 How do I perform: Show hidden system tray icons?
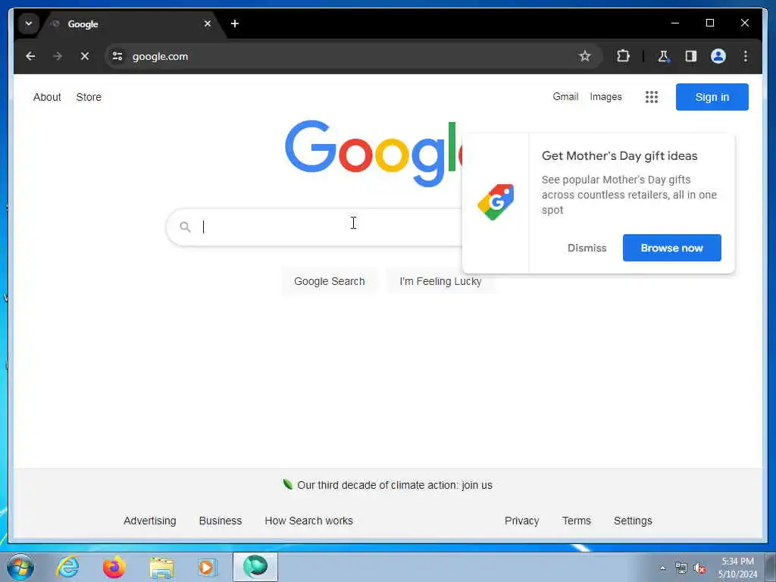pyautogui.click(x=662, y=568)
